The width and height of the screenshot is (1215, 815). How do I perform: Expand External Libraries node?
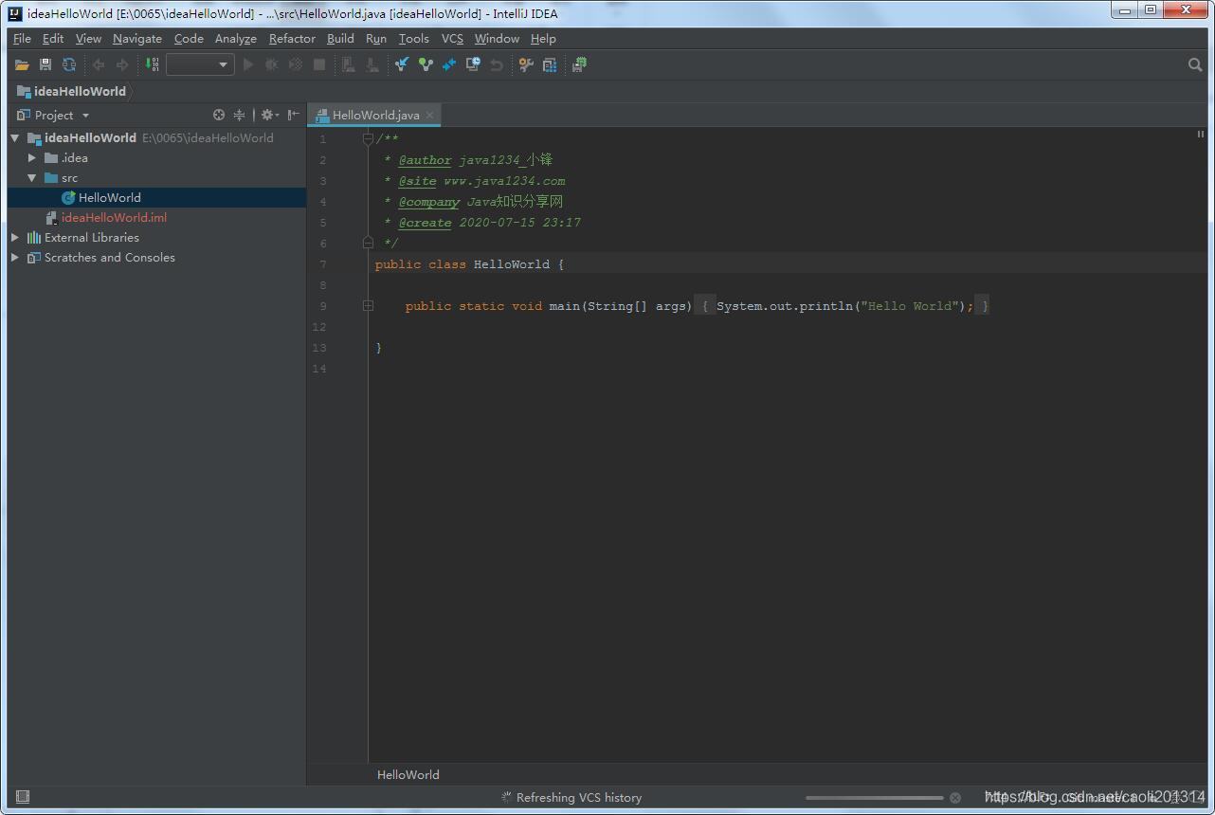(x=15, y=238)
